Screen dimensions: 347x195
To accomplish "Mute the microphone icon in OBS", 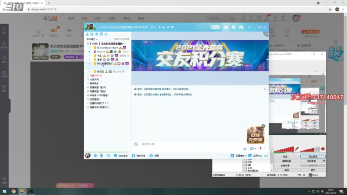I will (x=297, y=149).
